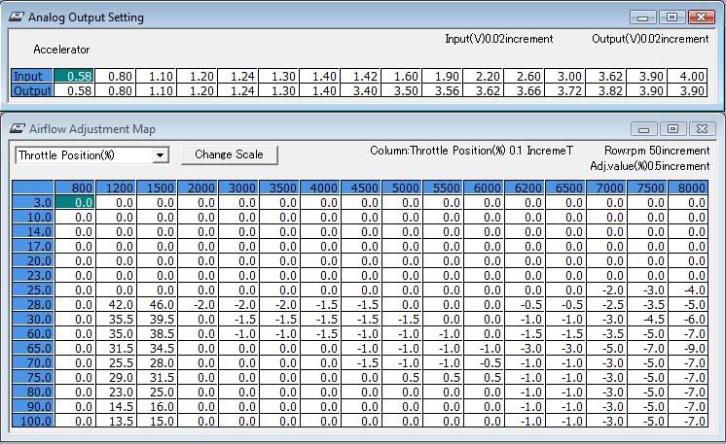Select map cell with value 46.0
This screenshot has width=726, height=444.
[157, 304]
